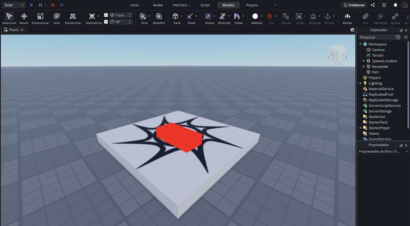Add a new tab with plus
The image size is (410, 226).
coord(275,5)
